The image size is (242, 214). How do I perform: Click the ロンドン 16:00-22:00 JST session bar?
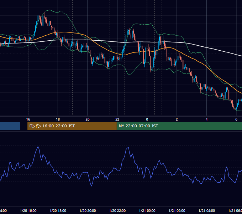72,126
